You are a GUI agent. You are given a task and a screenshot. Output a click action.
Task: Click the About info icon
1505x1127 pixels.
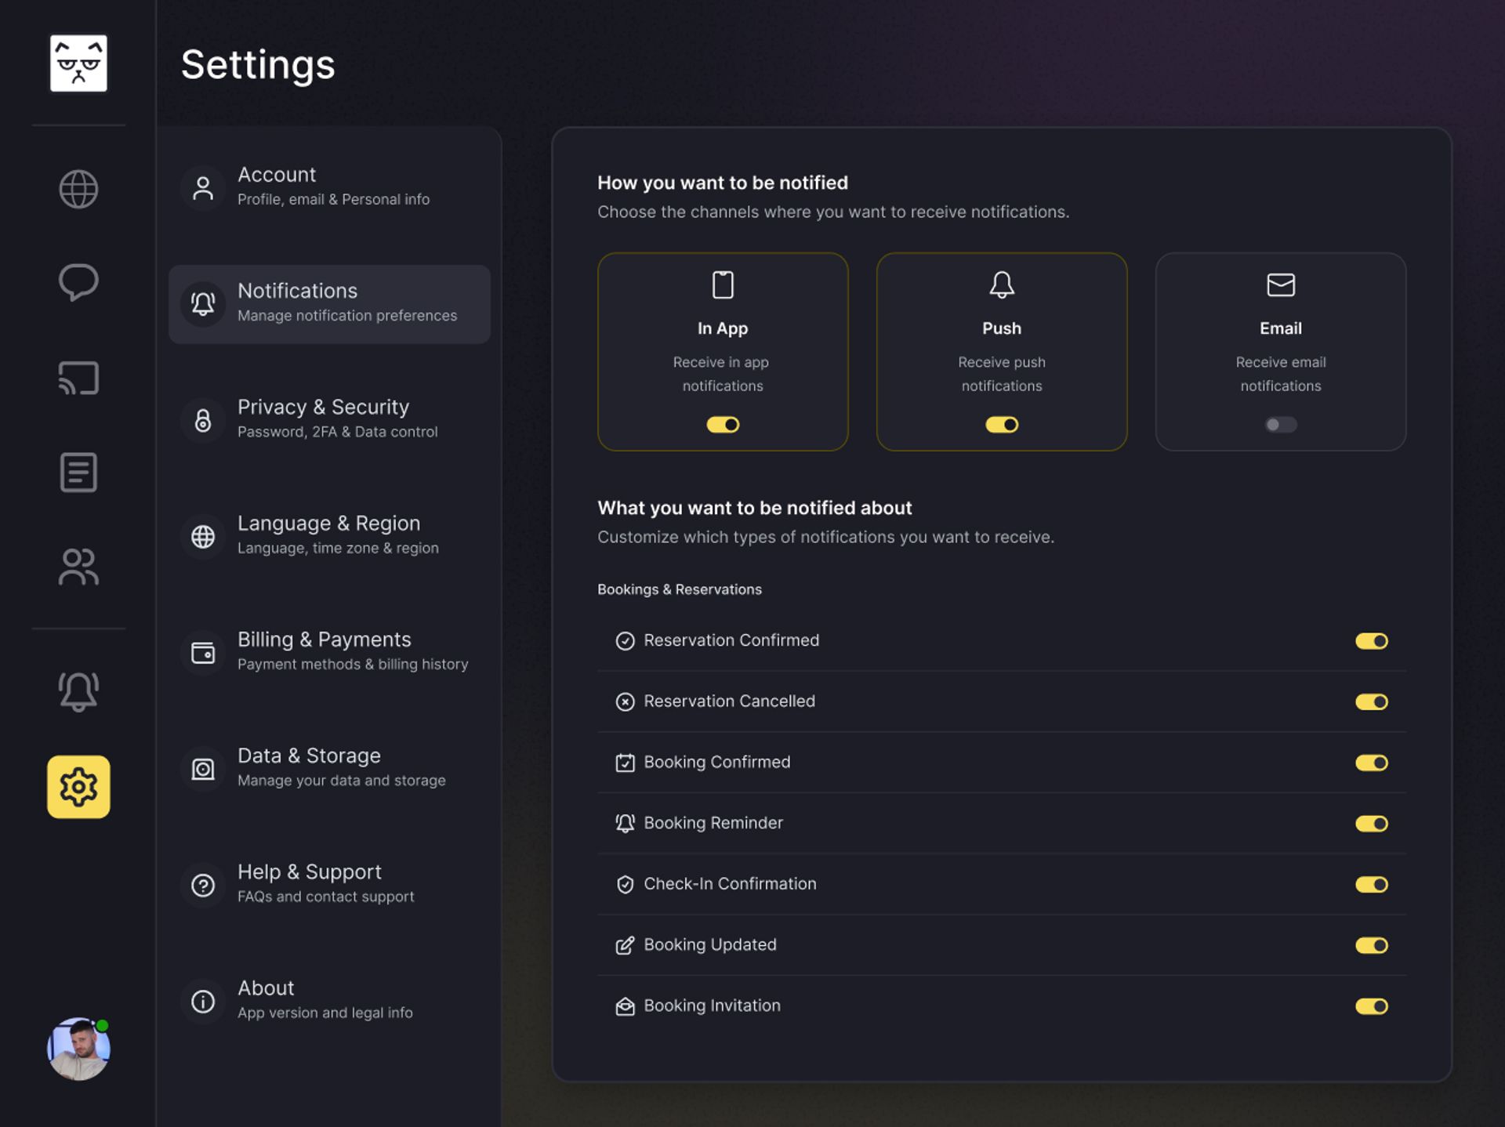[203, 1002]
